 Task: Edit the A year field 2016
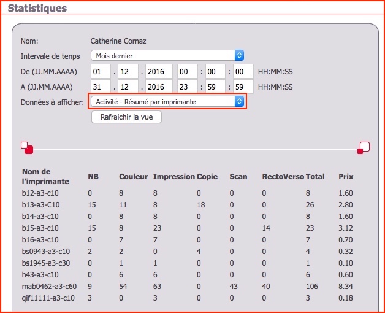coord(159,87)
